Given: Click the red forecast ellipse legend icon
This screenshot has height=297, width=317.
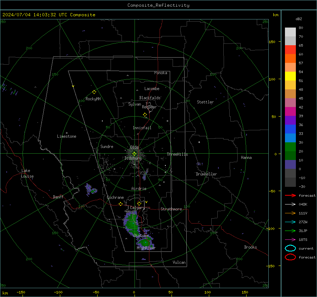Looking at the screenshot, I should (290, 257).
